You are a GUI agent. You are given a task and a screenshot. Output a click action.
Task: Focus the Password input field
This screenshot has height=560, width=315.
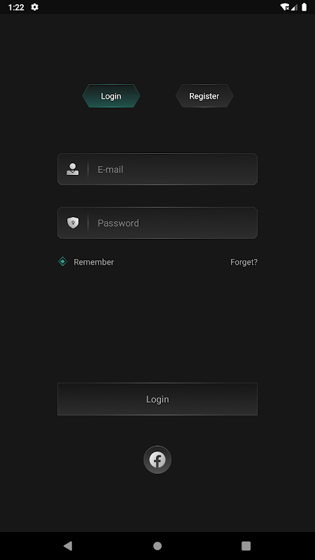click(x=157, y=223)
